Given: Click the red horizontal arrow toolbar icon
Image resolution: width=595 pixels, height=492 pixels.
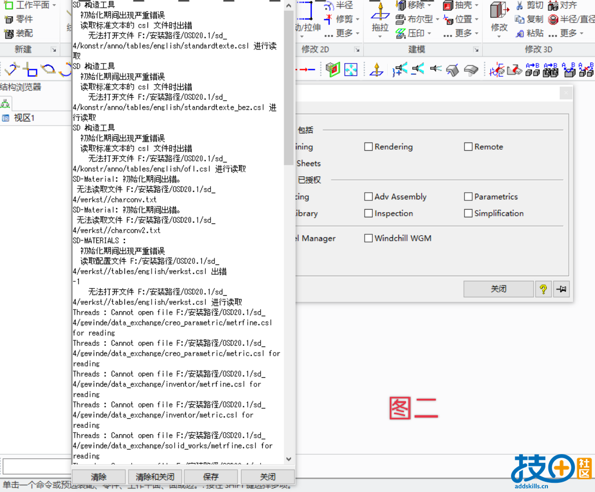Looking at the screenshot, I should point(306,70).
